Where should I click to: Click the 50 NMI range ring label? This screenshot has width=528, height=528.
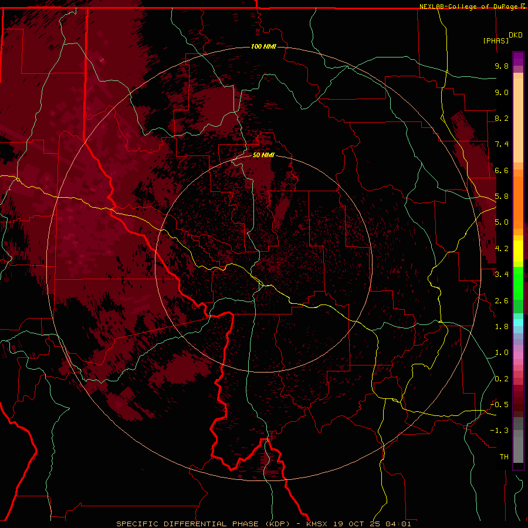click(x=263, y=155)
